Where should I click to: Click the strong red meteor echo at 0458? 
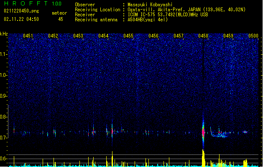pyautogui.click(x=203, y=132)
